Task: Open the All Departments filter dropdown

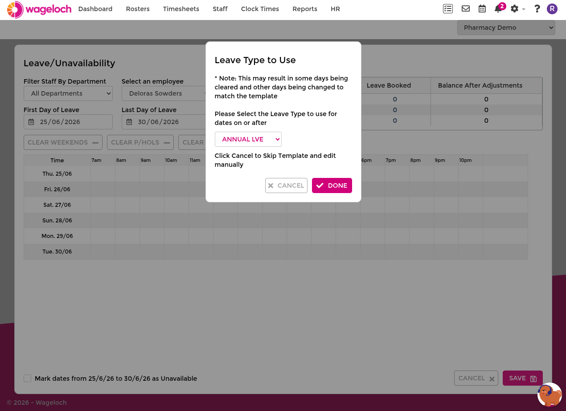Action: 68,93
